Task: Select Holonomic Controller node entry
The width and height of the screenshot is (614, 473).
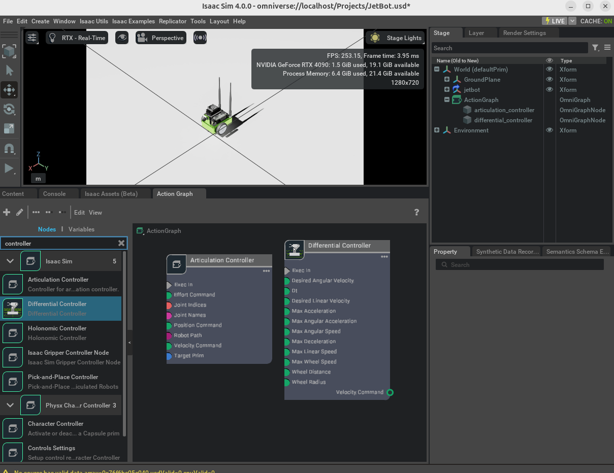Action: [x=61, y=333]
